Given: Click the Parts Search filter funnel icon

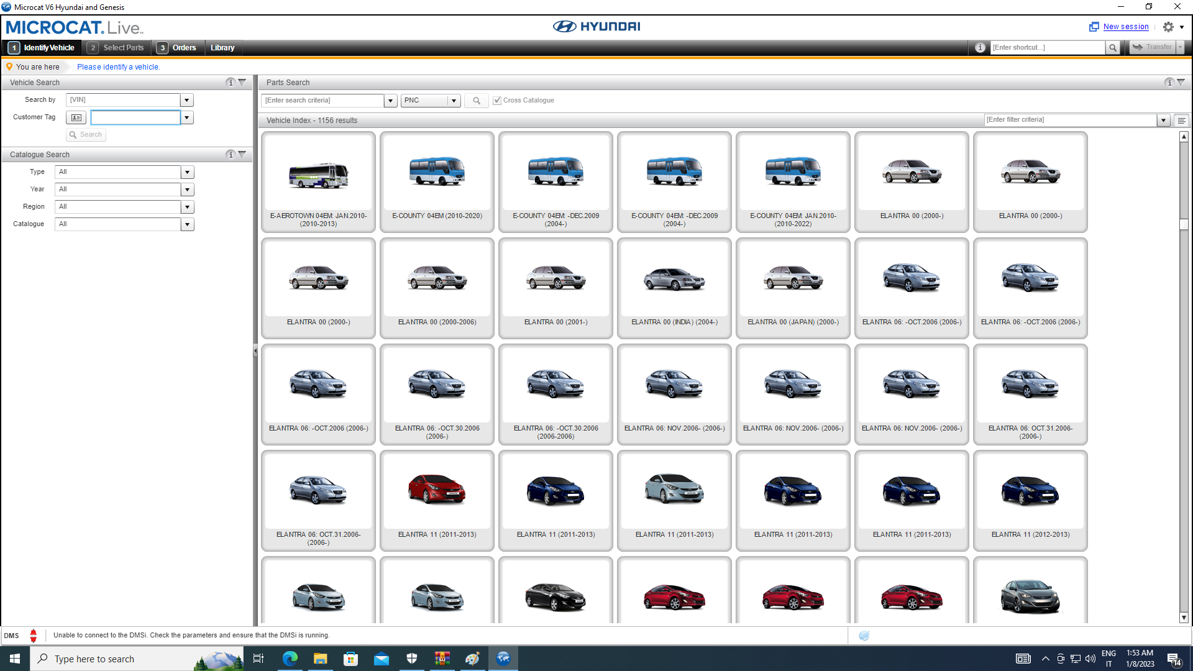Looking at the screenshot, I should pyautogui.click(x=1181, y=83).
